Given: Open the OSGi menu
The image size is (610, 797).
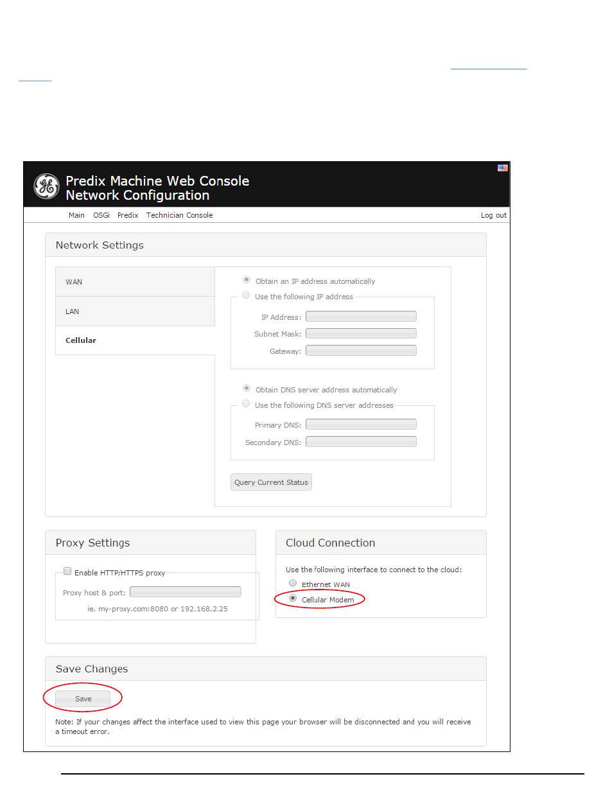Looking at the screenshot, I should pos(101,215).
